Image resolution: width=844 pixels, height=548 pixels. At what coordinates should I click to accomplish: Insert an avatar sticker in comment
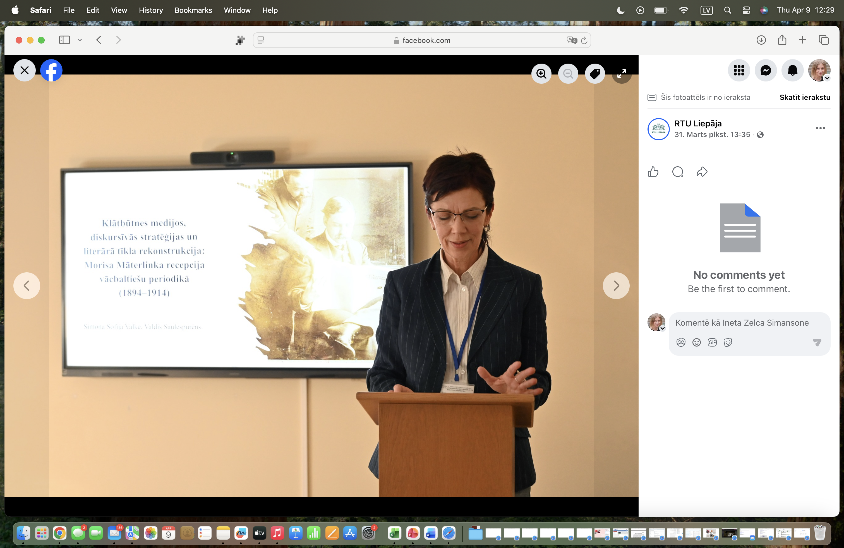[680, 342]
